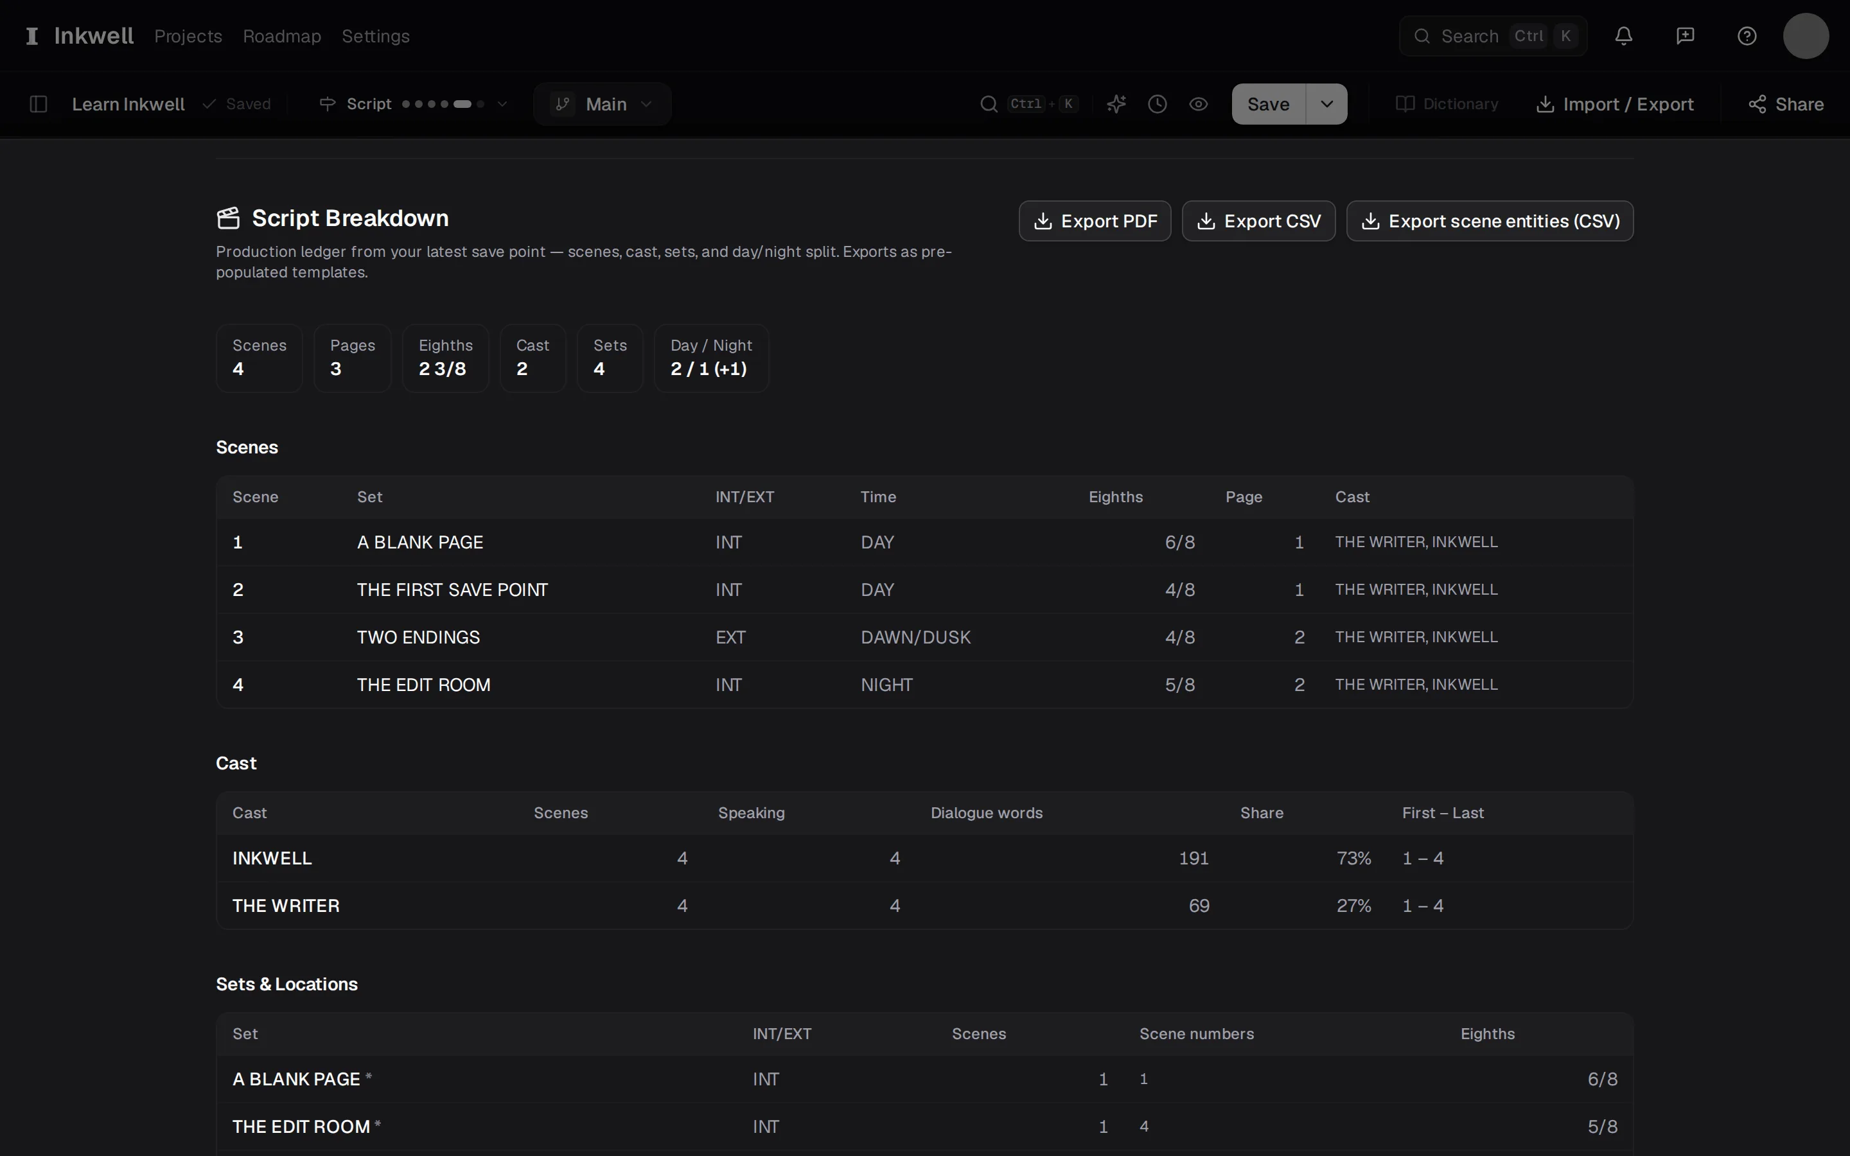Viewport: 1850px width, 1156px height.
Task: Click INKWELL cast row
Action: [924, 858]
